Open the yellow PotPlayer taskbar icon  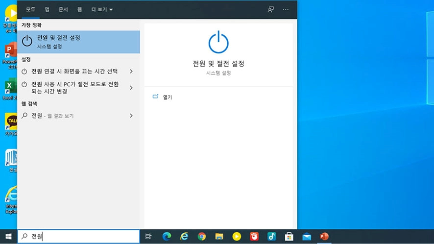click(x=237, y=237)
